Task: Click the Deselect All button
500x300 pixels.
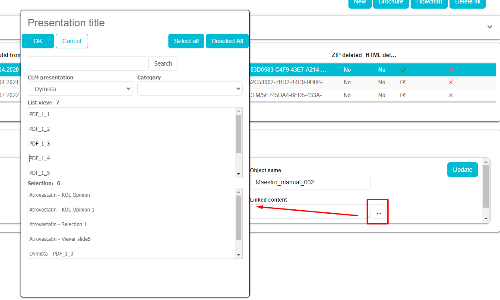Action: 227,41
